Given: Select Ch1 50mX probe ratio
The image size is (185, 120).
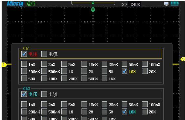Looking at the screenshot, I should 124,64.
